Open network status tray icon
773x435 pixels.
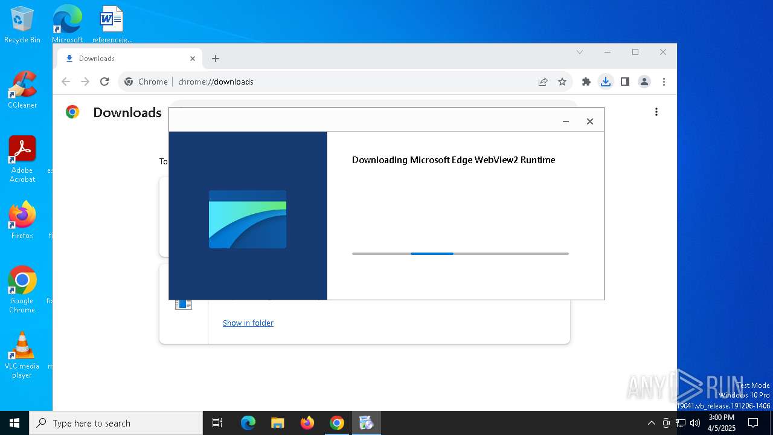681,423
